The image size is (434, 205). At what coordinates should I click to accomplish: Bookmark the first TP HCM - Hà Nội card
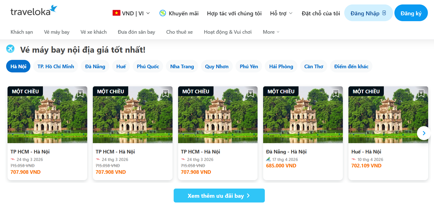pos(80,93)
